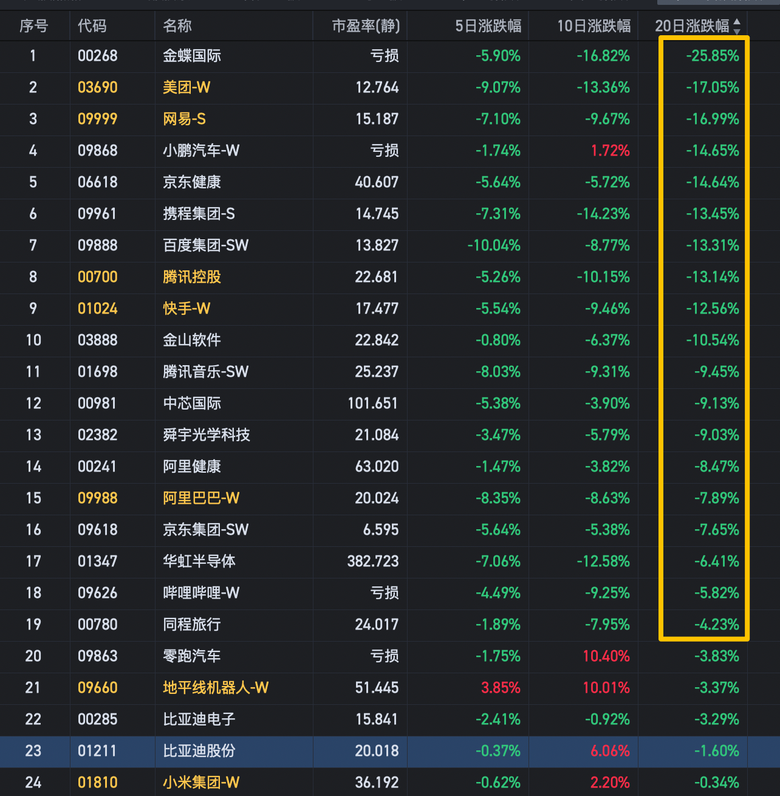Select 地平线机器人-W stock name

click(x=216, y=688)
